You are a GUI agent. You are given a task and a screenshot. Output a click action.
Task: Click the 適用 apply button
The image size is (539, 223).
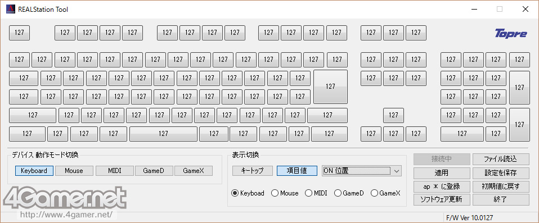442,173
